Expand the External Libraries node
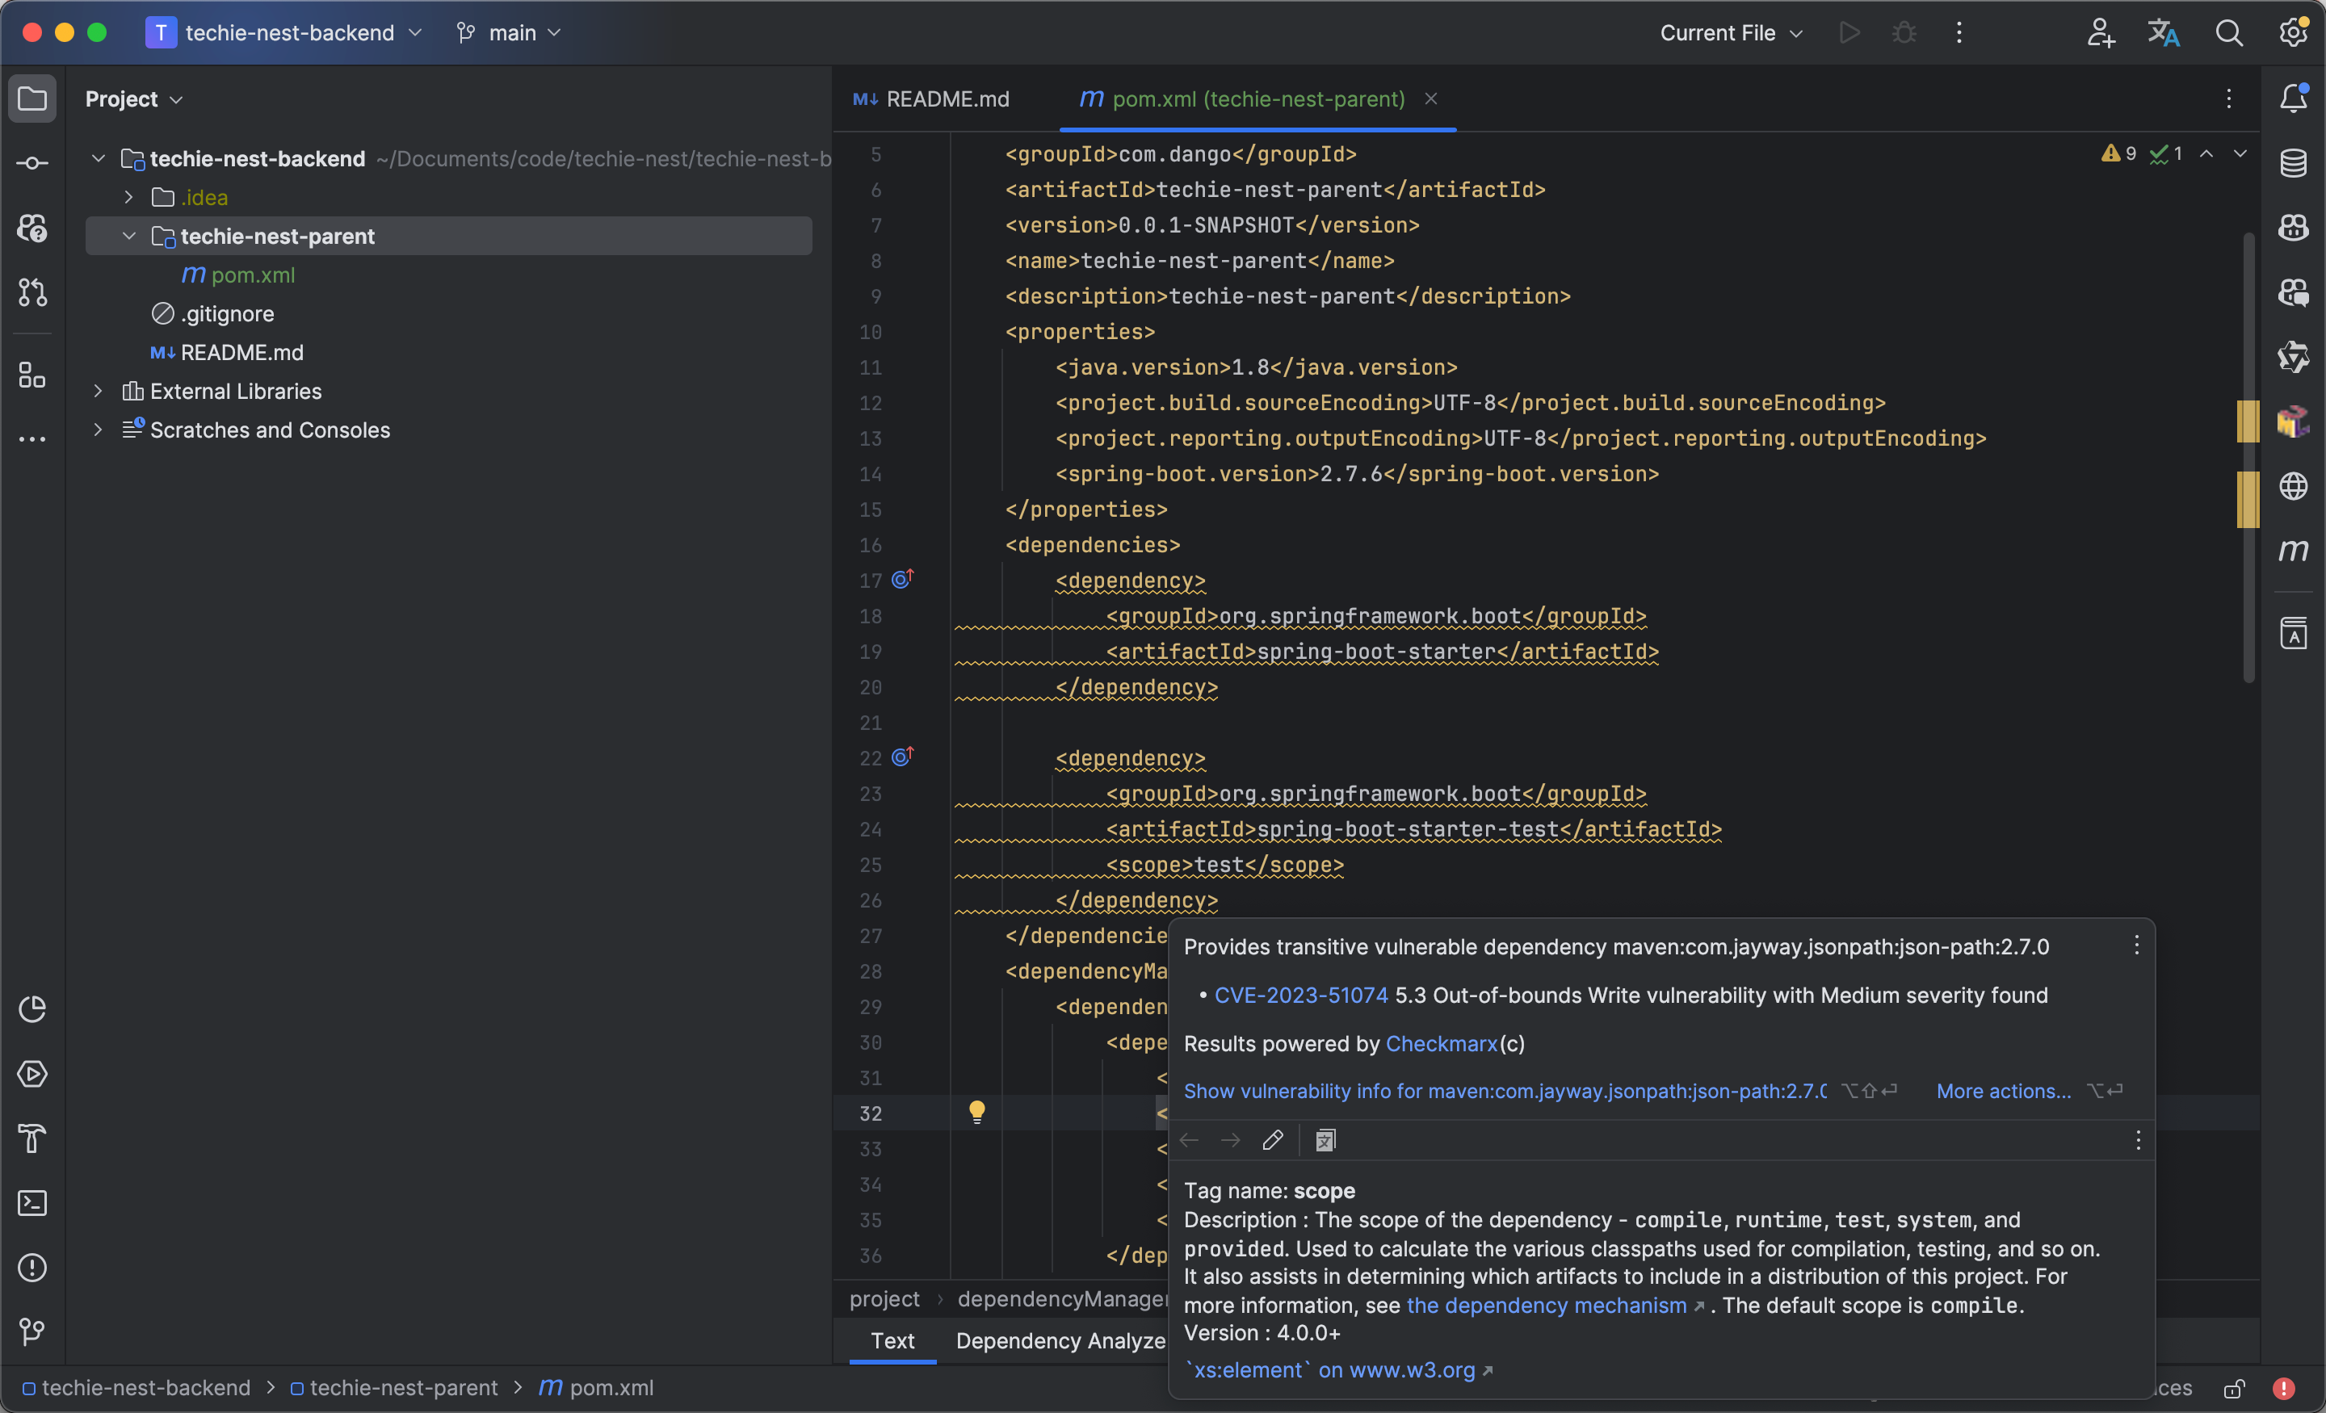This screenshot has height=1413, width=2326. [99, 391]
